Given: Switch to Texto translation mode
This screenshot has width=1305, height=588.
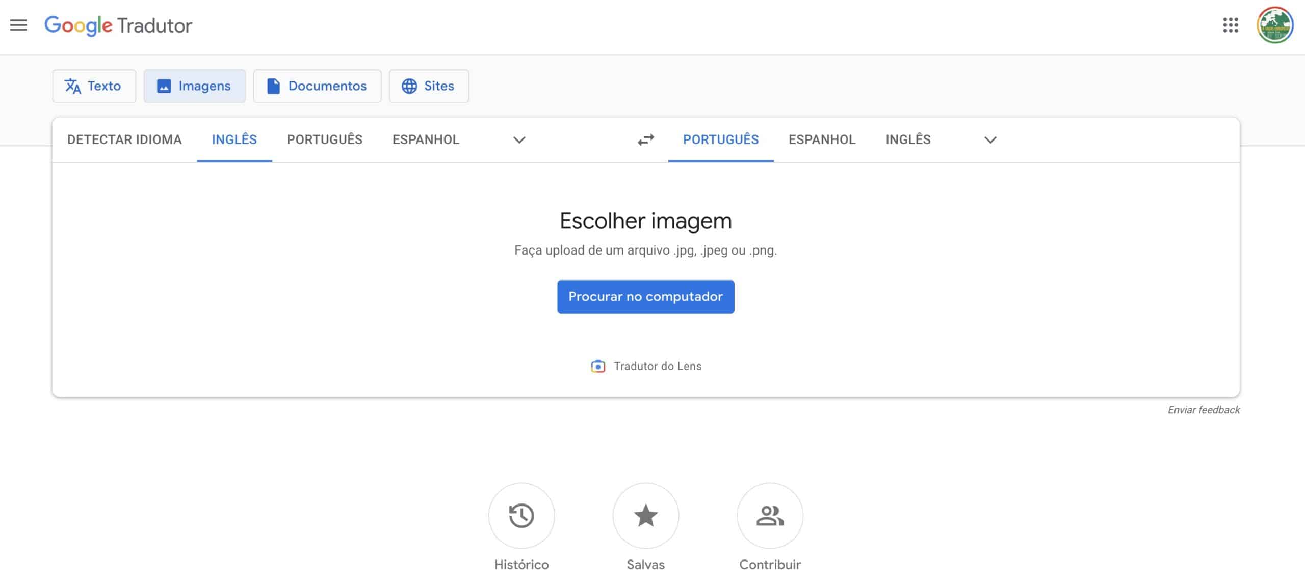Looking at the screenshot, I should [94, 86].
